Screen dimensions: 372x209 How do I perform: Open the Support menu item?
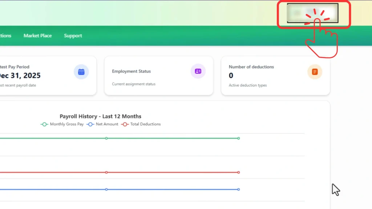click(x=73, y=36)
